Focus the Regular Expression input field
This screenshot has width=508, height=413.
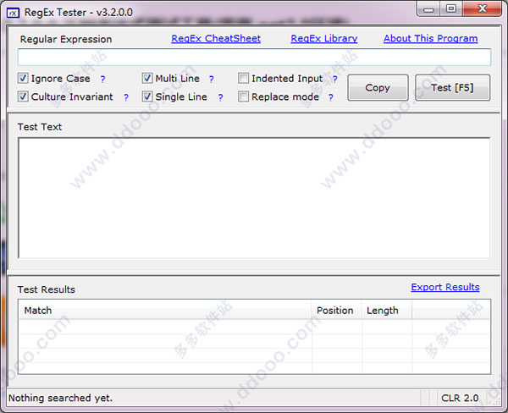[x=254, y=58]
